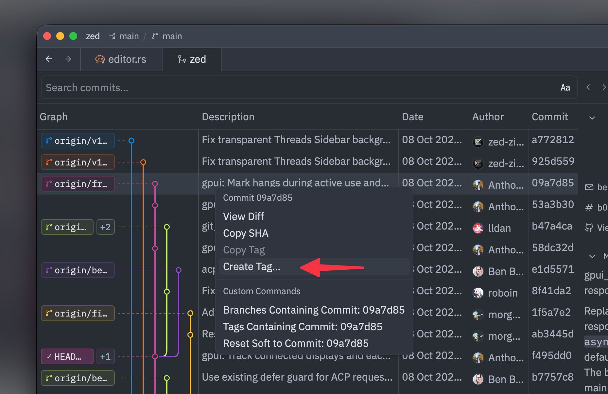This screenshot has height=394, width=608.
Task: Expand the +2 extra branches badge
Action: click(105, 227)
